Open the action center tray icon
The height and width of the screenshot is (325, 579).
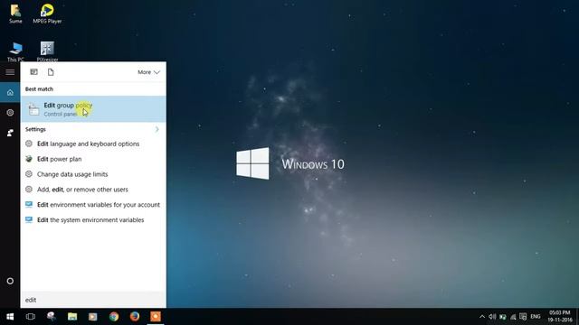[x=523, y=317]
